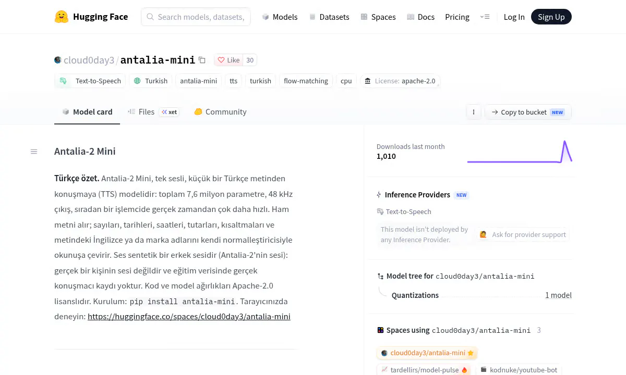The image size is (626, 375).
Task: Open the table of contents menu icon
Action: point(34,152)
